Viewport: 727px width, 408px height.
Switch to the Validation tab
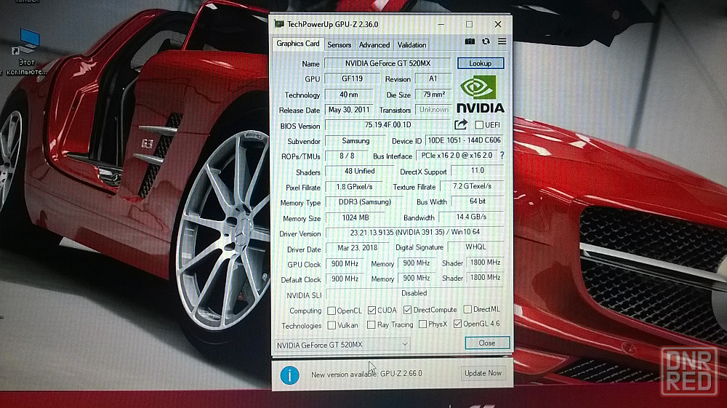point(411,45)
